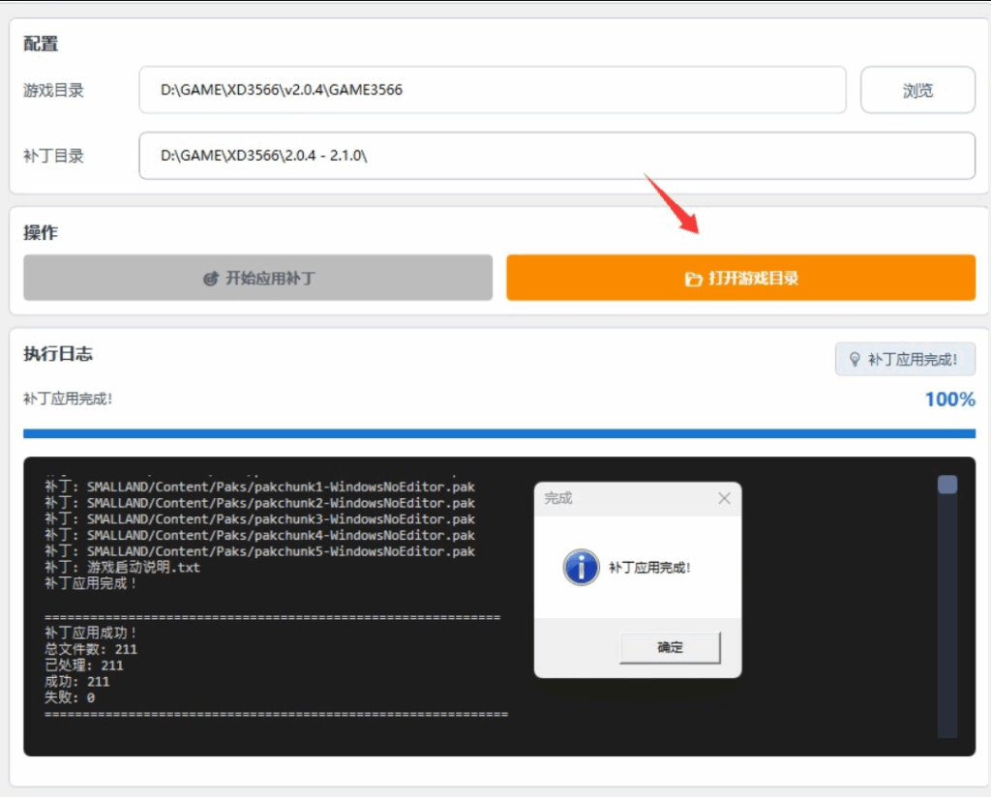Screen dimensions: 991x797
Task: Focus the 游戏目录 path input field
Action: [492, 91]
